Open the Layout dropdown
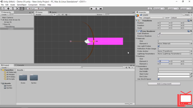Screen dimensions: 193x108 tap(186, 9)
